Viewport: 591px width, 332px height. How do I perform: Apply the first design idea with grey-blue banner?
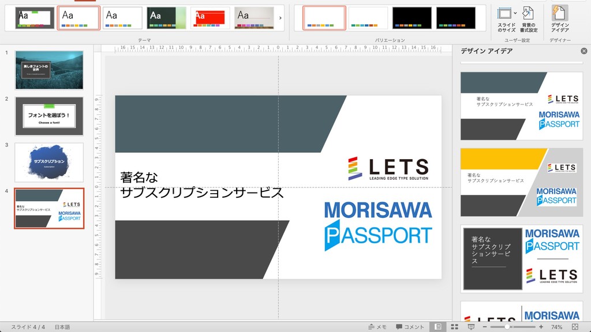point(522,106)
